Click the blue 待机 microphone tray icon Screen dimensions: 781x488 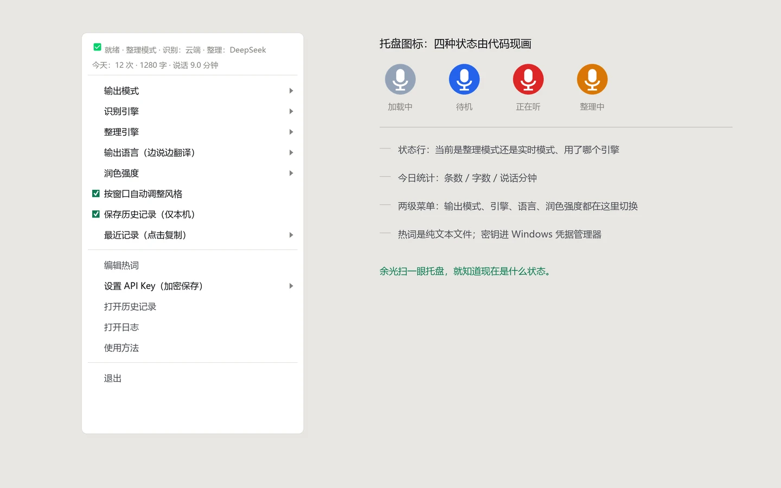tap(464, 79)
